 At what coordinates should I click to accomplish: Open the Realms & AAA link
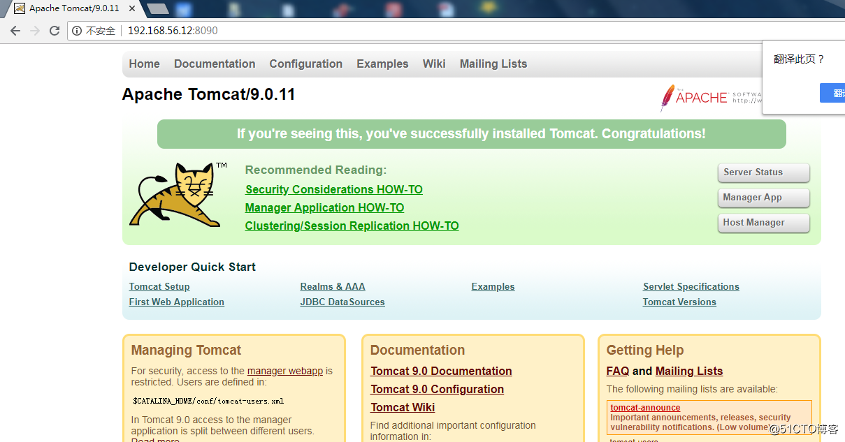pyautogui.click(x=333, y=287)
